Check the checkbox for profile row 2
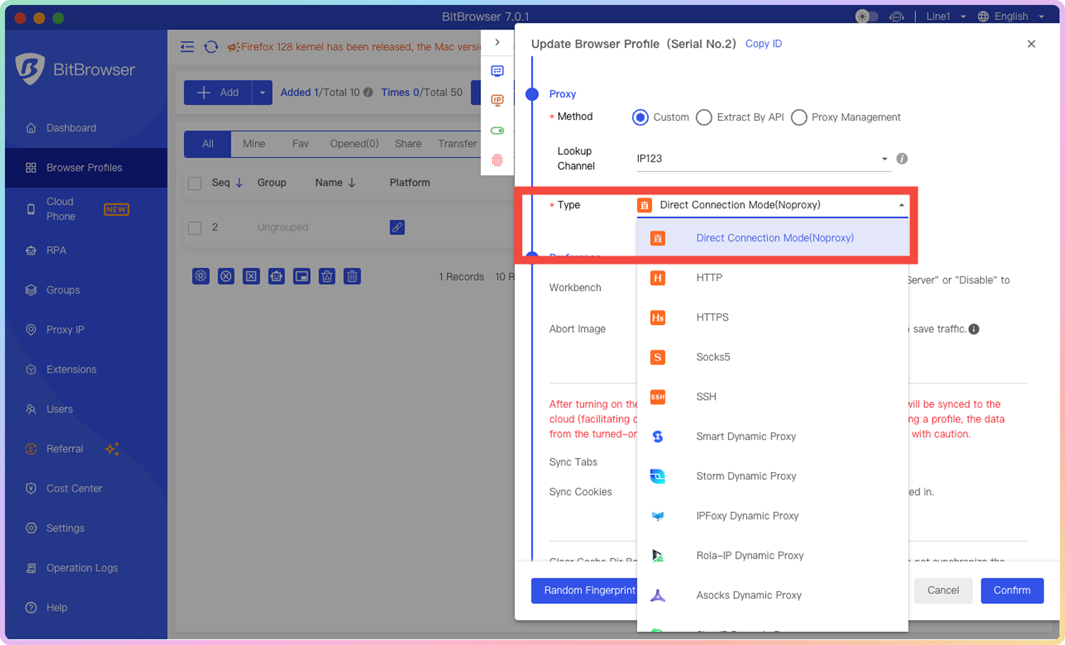 pyautogui.click(x=195, y=228)
